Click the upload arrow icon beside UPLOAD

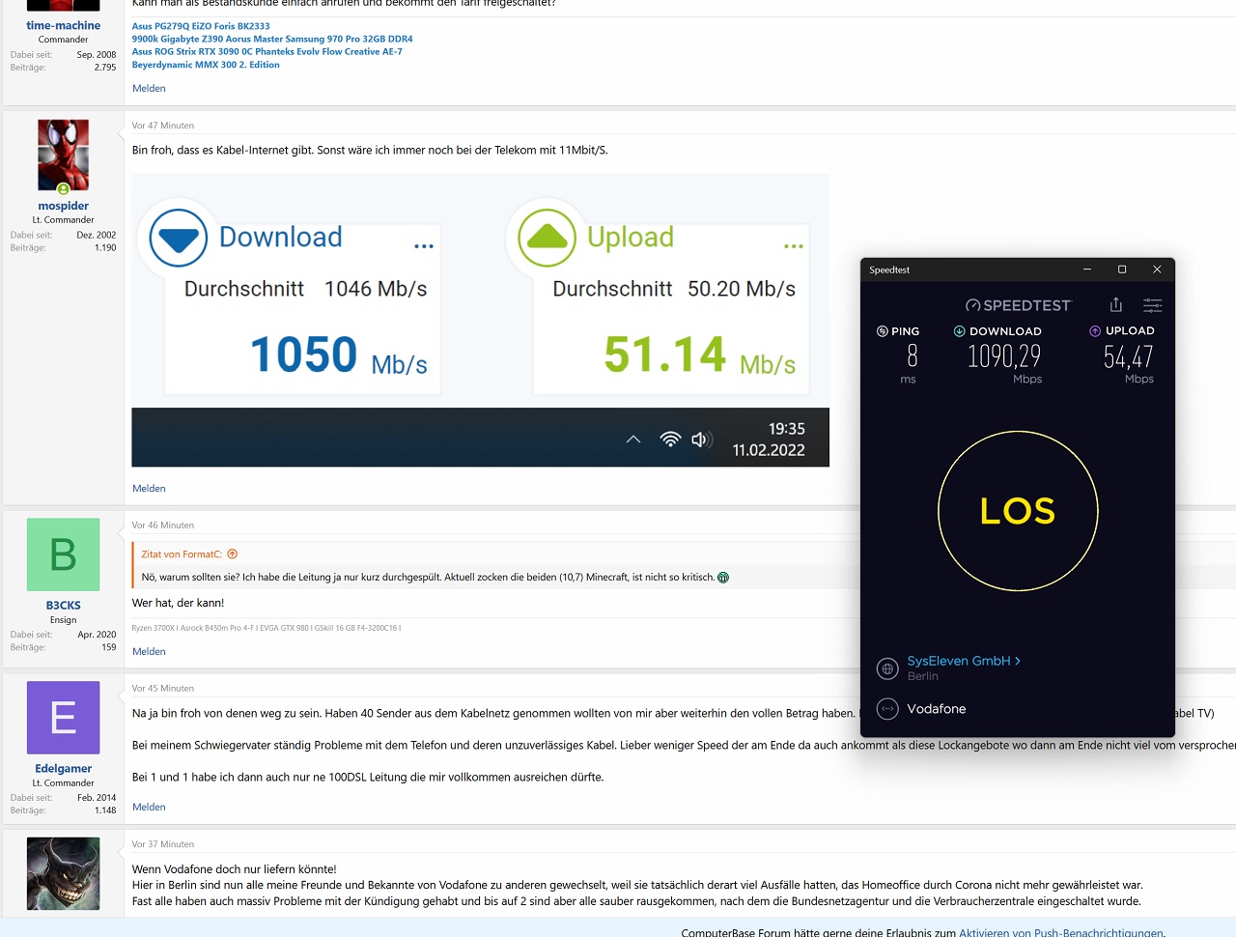click(1095, 331)
